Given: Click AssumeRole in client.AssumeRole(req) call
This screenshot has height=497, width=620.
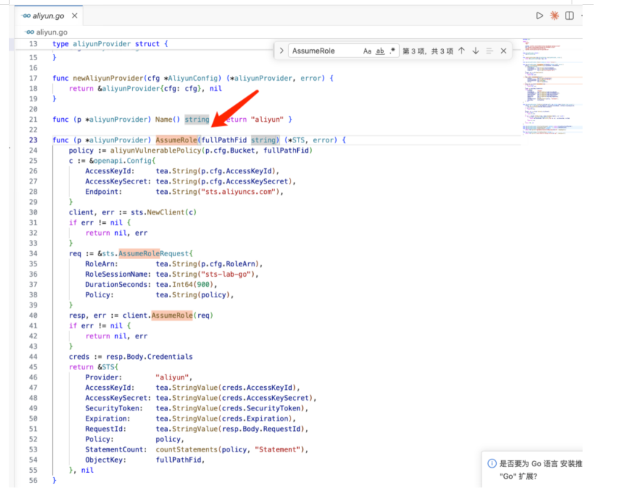Looking at the screenshot, I should [x=172, y=316].
